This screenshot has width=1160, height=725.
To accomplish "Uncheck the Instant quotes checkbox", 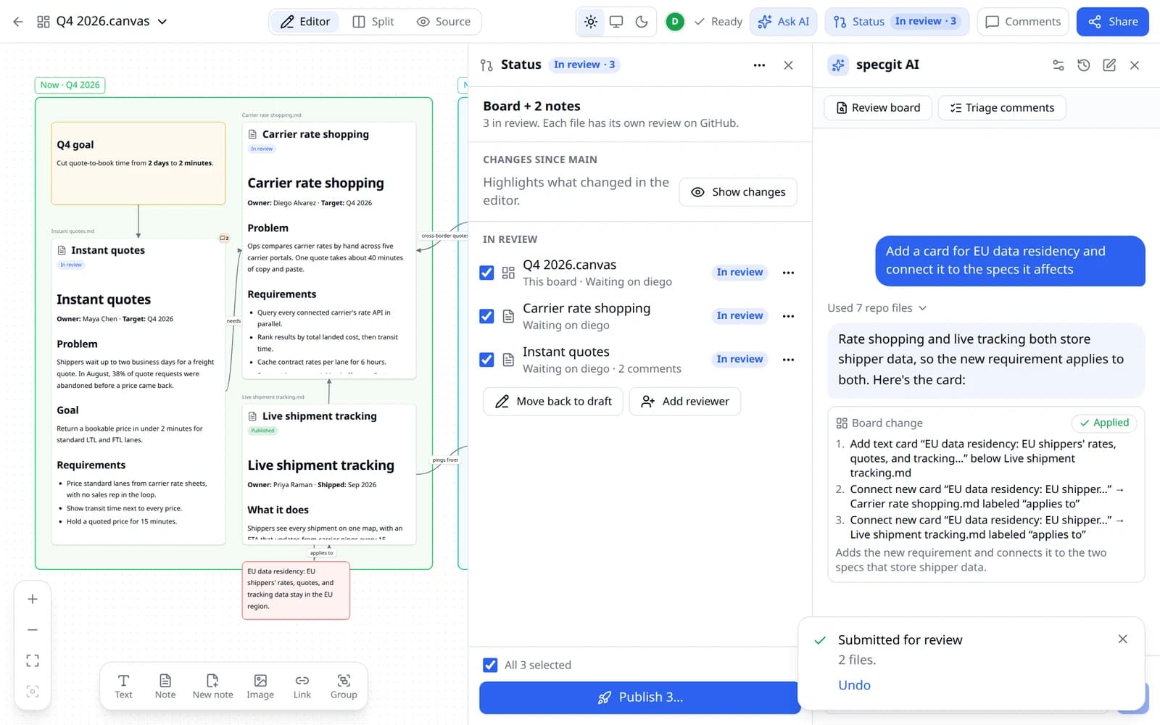I will point(486,360).
